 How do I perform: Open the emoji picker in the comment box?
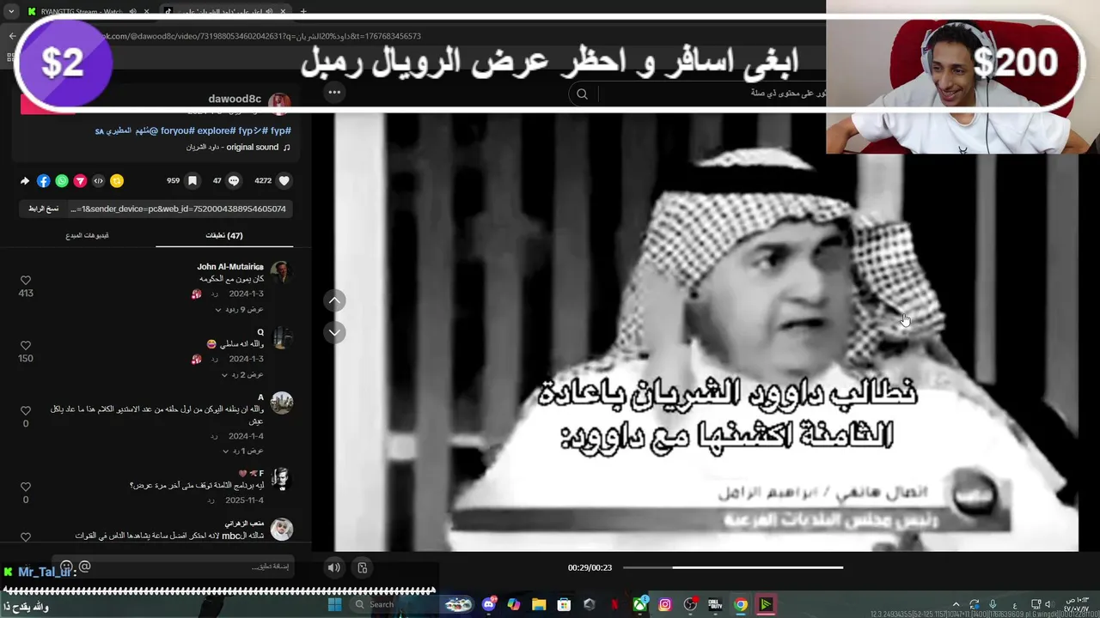(x=66, y=566)
